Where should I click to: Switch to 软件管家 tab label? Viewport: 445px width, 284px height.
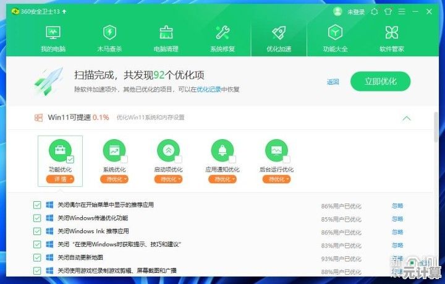(x=392, y=49)
